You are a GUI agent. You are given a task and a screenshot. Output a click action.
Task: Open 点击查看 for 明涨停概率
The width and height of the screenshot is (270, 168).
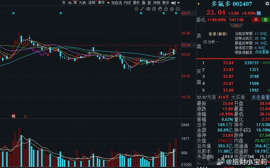(262, 52)
